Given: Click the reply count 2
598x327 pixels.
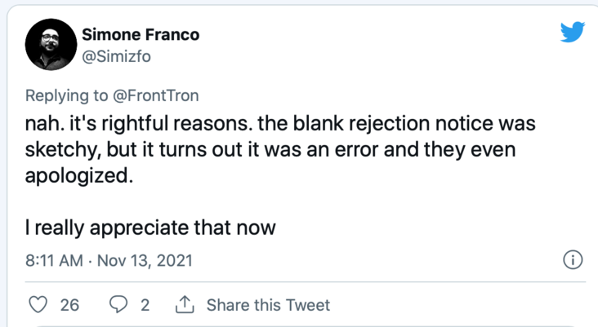Looking at the screenshot, I should pos(145,305).
